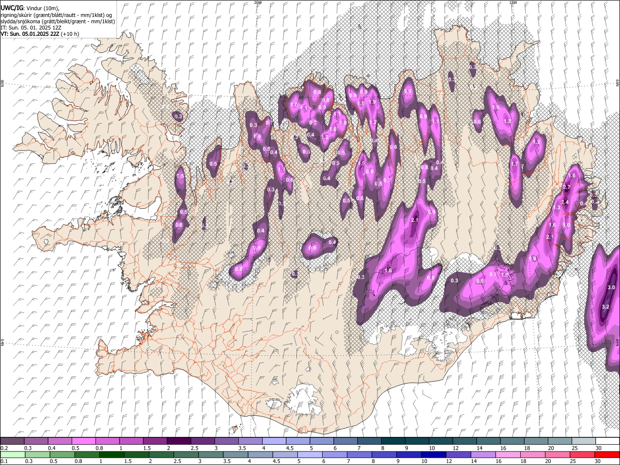620x465 pixels.
Task: Pick the bright pink 0.5–0.8 snow legend swatch
Action: click(x=83, y=441)
